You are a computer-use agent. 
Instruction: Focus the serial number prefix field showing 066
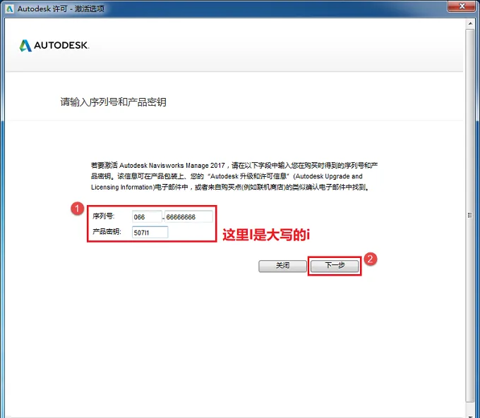click(x=147, y=217)
